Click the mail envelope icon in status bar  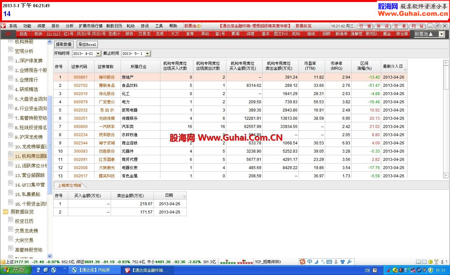(x=424, y=262)
